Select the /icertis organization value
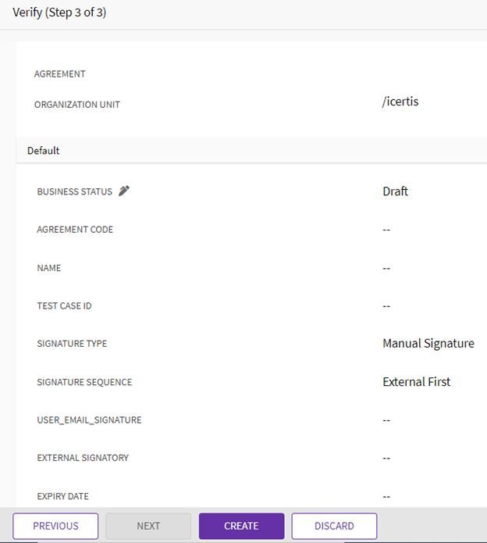487x543 pixels. coord(400,102)
